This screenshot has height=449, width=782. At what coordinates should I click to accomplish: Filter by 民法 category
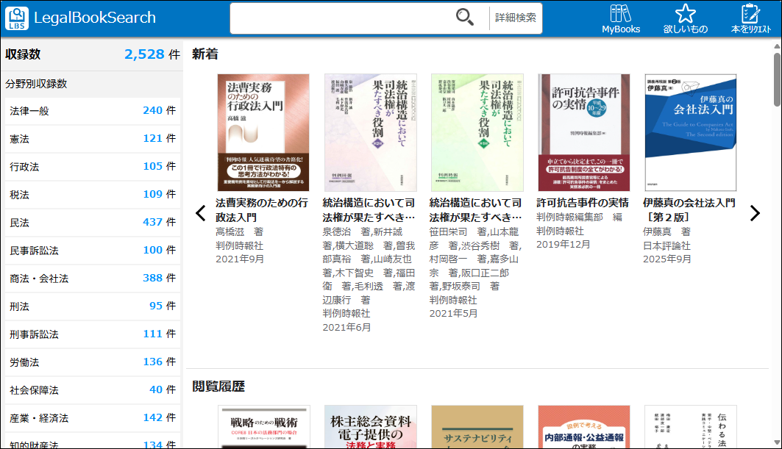92,223
